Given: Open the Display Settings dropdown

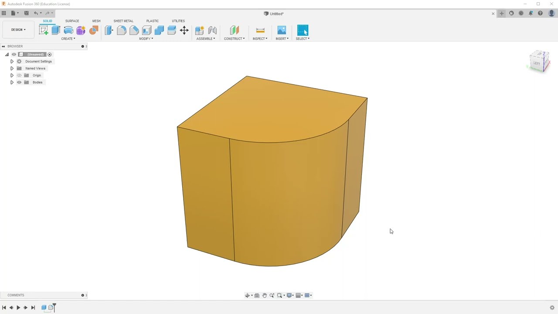Looking at the screenshot, I should pos(290,295).
